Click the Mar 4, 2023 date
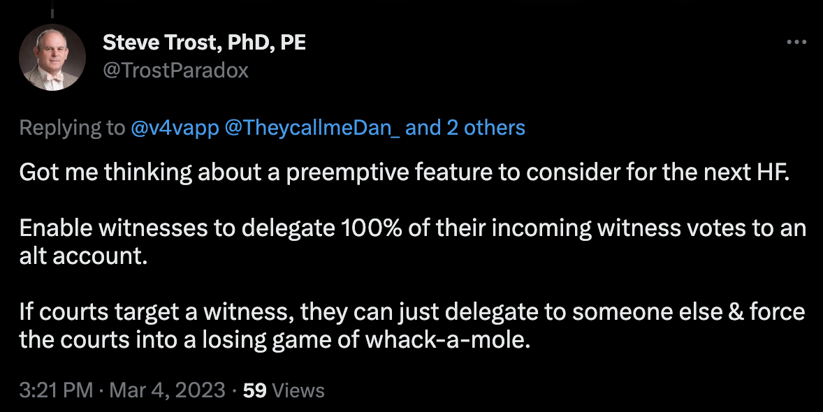Screen dimensions: 823x412 (168, 390)
